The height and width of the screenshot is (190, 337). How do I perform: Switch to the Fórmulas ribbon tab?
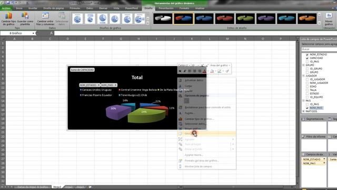tap(75, 8)
